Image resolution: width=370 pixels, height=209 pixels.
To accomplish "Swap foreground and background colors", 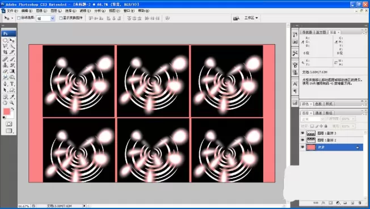I will [12, 109].
